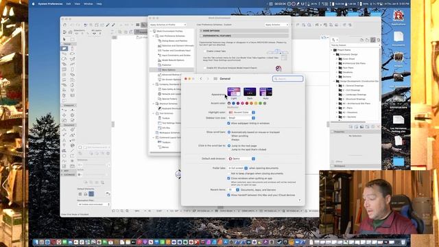Choose the yellow accent color
Viewport: 439px width, 247px height.
point(256,104)
